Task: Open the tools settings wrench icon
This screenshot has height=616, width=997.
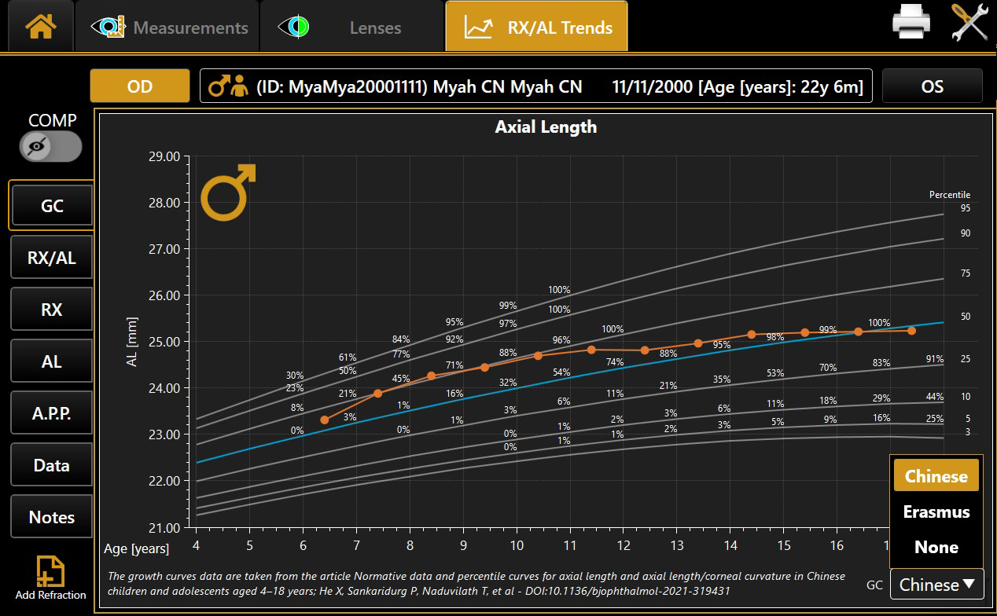Action: click(x=969, y=24)
